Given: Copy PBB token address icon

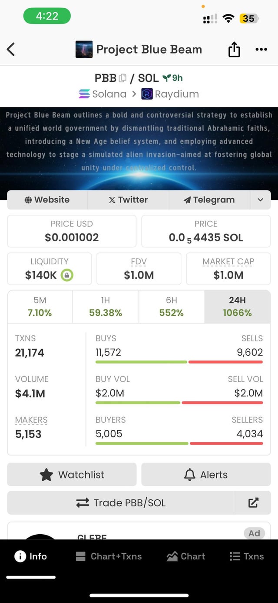Looking at the screenshot, I should pos(122,78).
